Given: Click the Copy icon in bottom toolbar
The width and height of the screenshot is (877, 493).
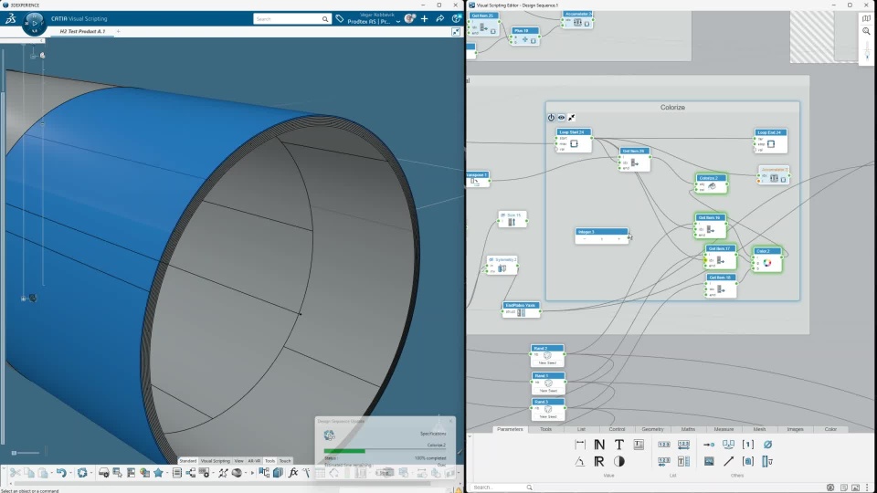Looking at the screenshot, I should 29,473.
